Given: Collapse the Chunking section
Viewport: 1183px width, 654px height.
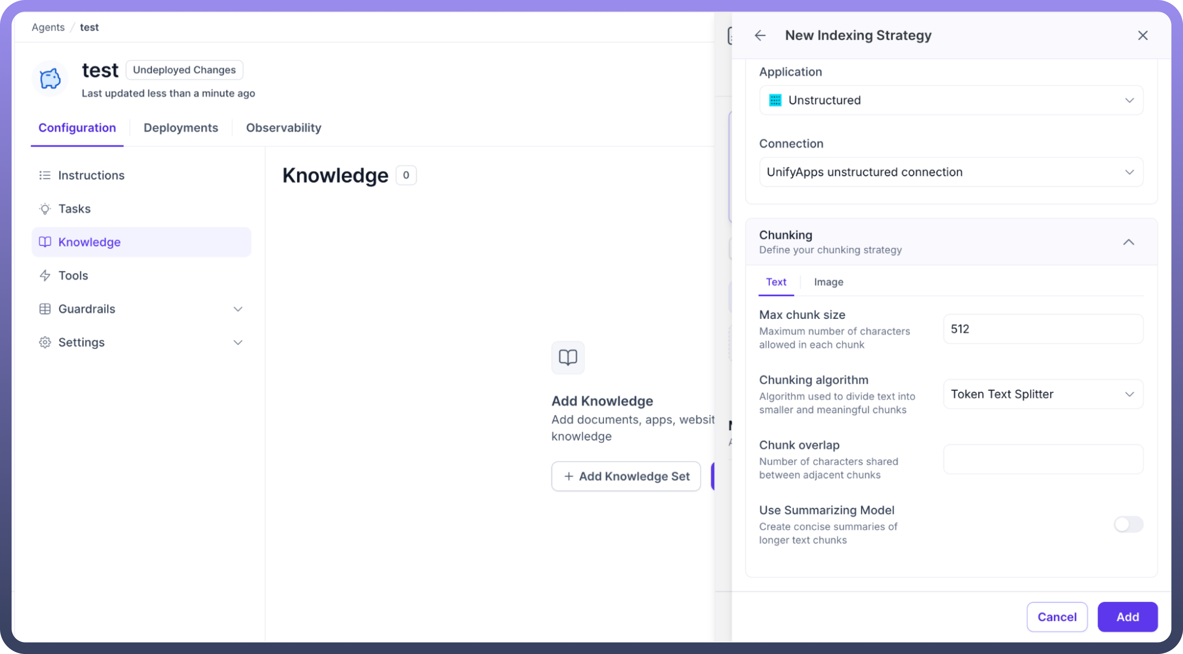Looking at the screenshot, I should (1128, 242).
